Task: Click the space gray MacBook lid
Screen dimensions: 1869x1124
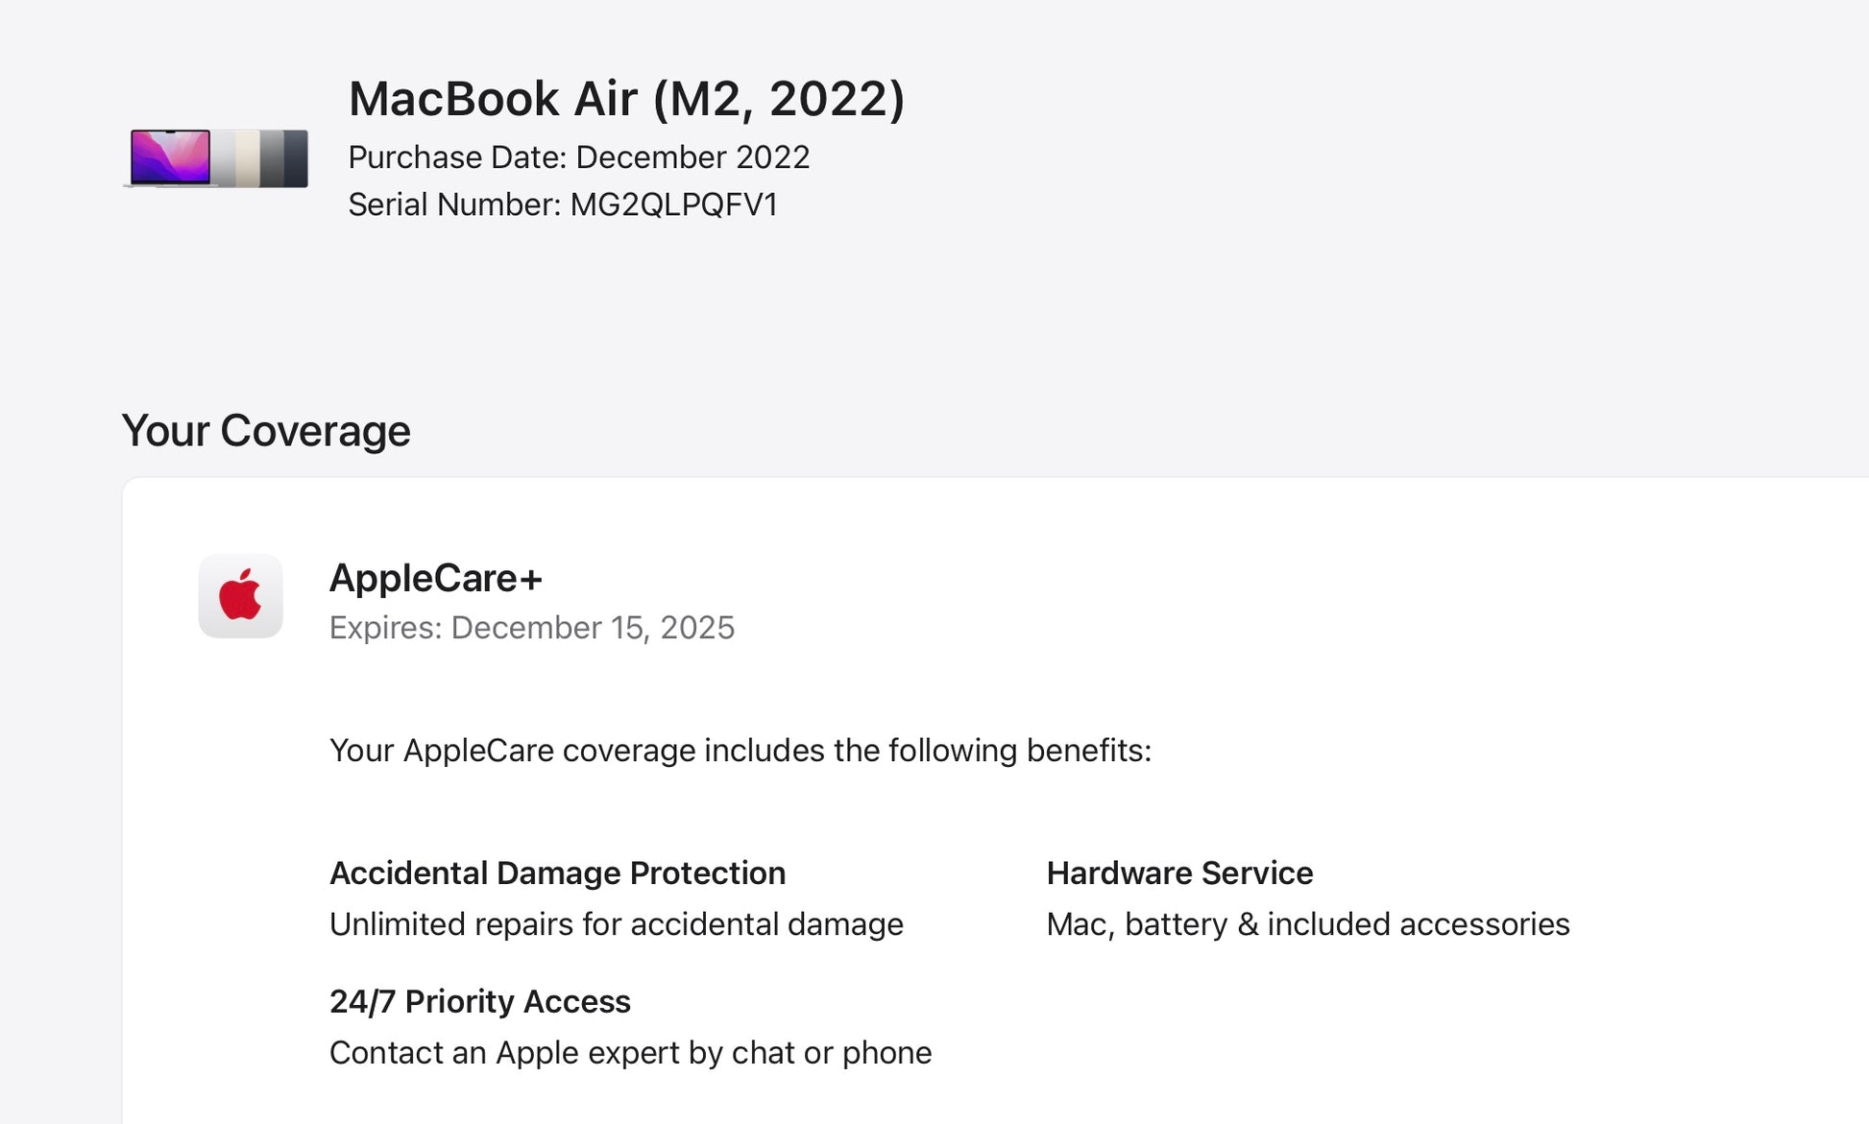Action: pyautogui.click(x=272, y=158)
